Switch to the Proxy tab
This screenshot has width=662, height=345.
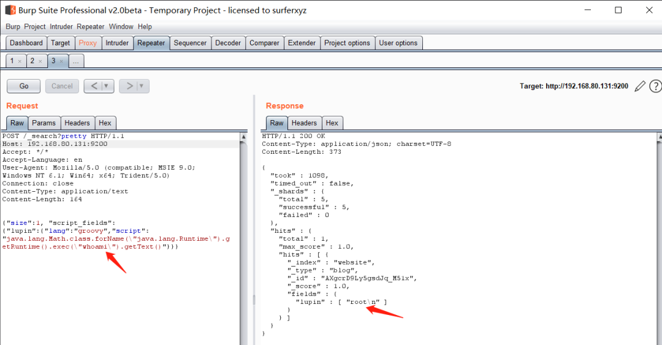pos(88,43)
